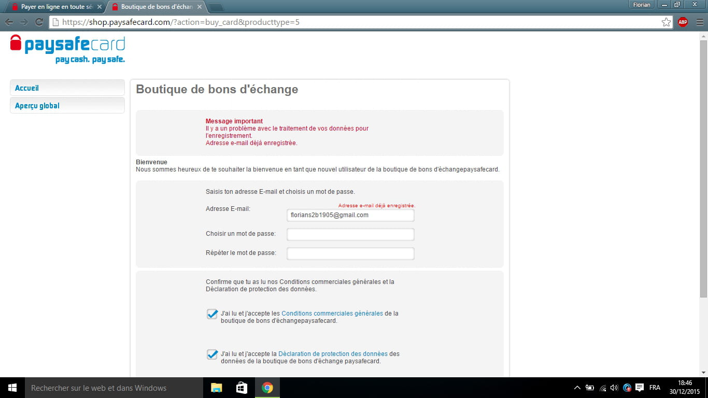This screenshot has height=398, width=708.
Task: Reload the page with the refresh icon
Action: (x=39, y=22)
